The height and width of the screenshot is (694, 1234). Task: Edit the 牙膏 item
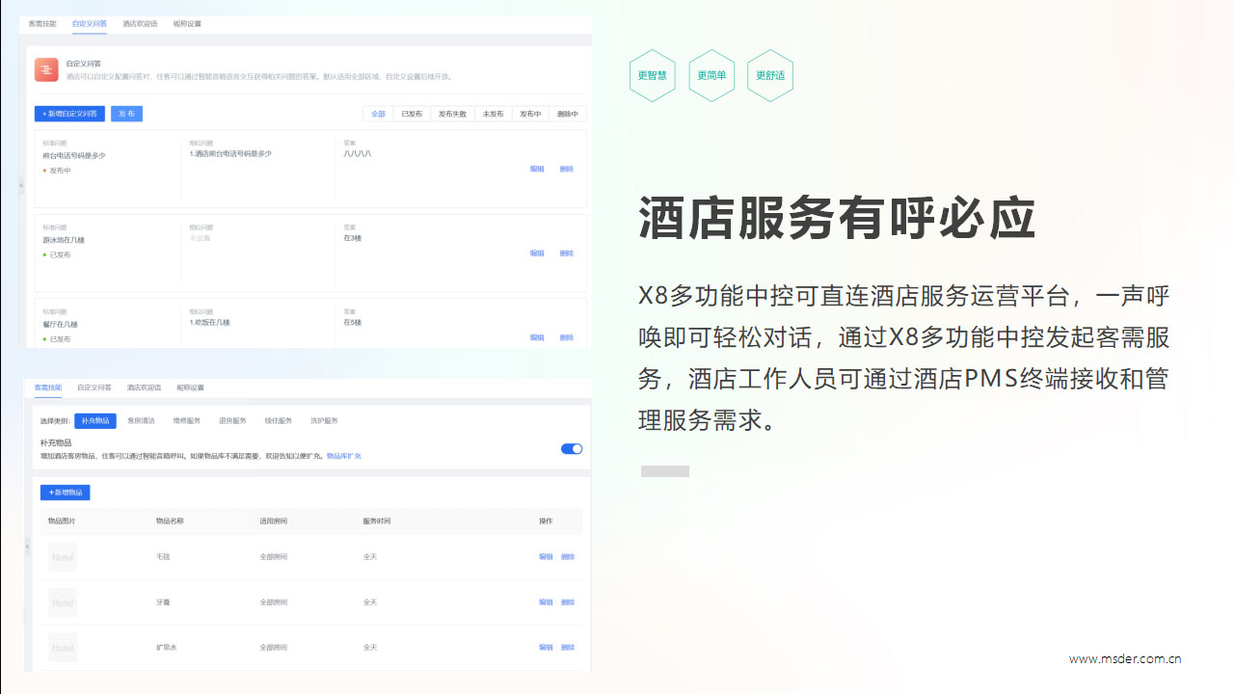(x=546, y=602)
